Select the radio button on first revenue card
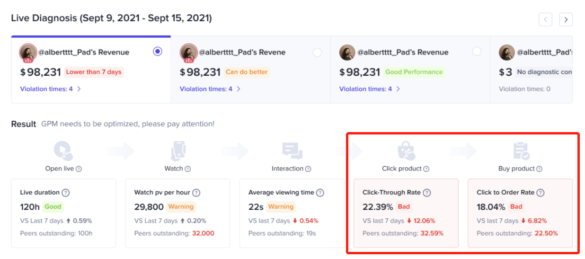Screen dimensions: 585x259 [x=158, y=52]
